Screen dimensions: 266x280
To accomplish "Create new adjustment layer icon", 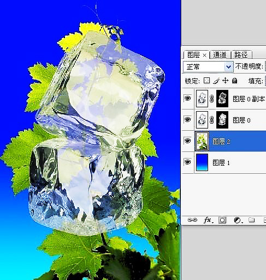I will [x=238, y=220].
